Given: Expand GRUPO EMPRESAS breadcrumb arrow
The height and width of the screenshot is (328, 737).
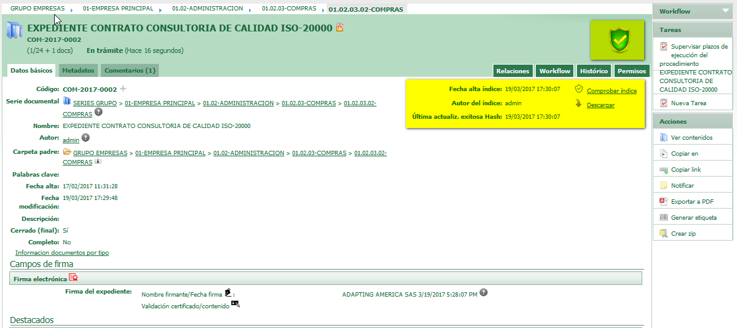Looking at the screenshot, I should [71, 10].
